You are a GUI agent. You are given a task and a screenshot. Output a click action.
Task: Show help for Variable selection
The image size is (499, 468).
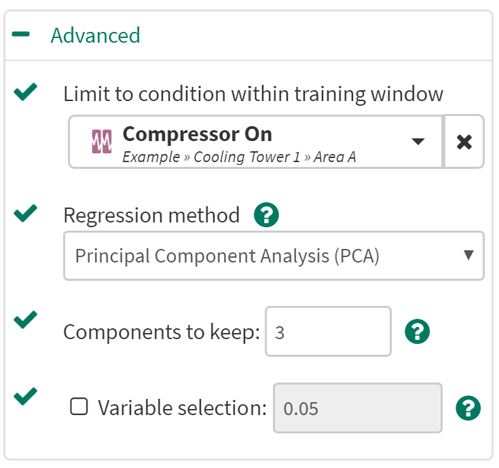pos(468,408)
